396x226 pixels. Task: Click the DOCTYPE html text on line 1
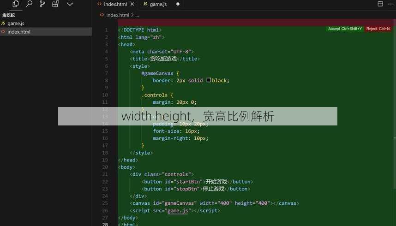(x=140, y=30)
